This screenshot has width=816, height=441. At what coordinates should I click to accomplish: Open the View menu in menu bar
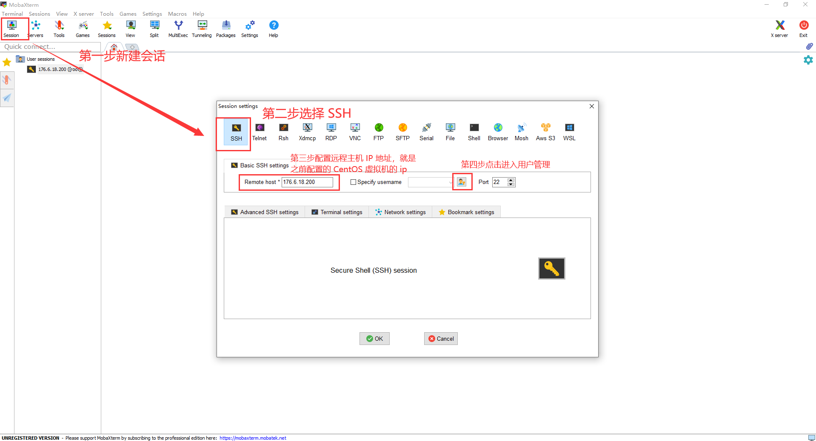pos(62,14)
